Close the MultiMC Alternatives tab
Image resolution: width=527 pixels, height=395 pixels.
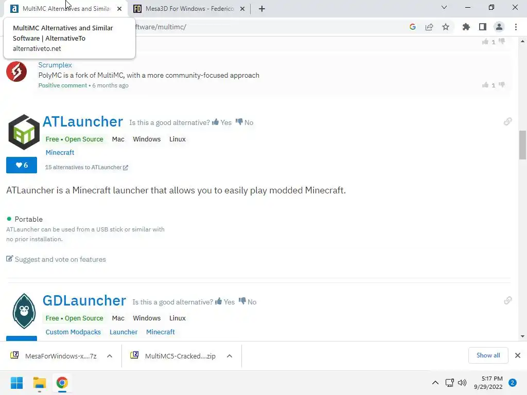point(119,9)
